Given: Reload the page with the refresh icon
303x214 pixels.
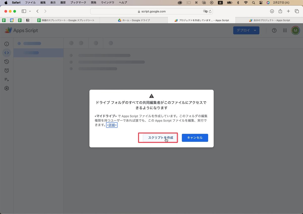Looking at the screenshot, I should pos(210,11).
